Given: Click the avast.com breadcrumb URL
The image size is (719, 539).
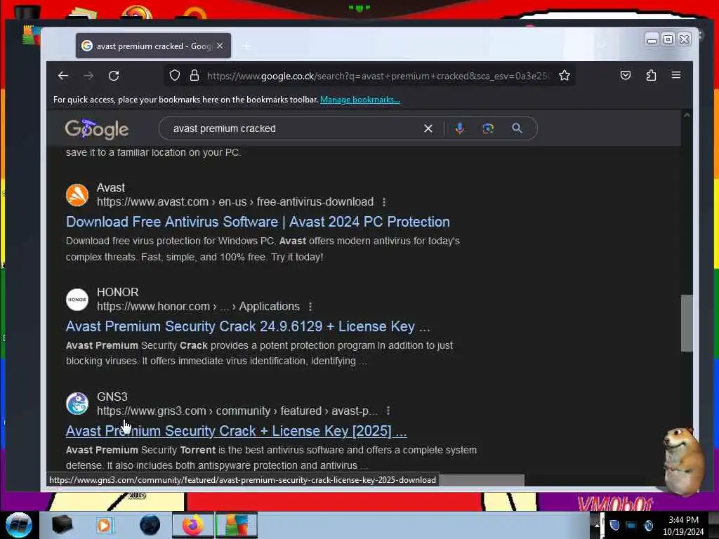Looking at the screenshot, I should (235, 202).
